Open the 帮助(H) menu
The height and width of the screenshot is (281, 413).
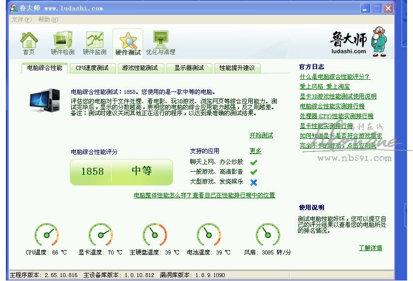coord(48,20)
